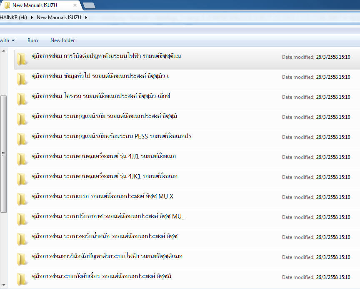Select folder icon of คู่มือการซ่อมการวินิจฉัยปัญหาด้วยระบบไฟฟ้า รถยนต์อิซูซุดีแมก
Screen dimensions: 360x289
click(22, 259)
